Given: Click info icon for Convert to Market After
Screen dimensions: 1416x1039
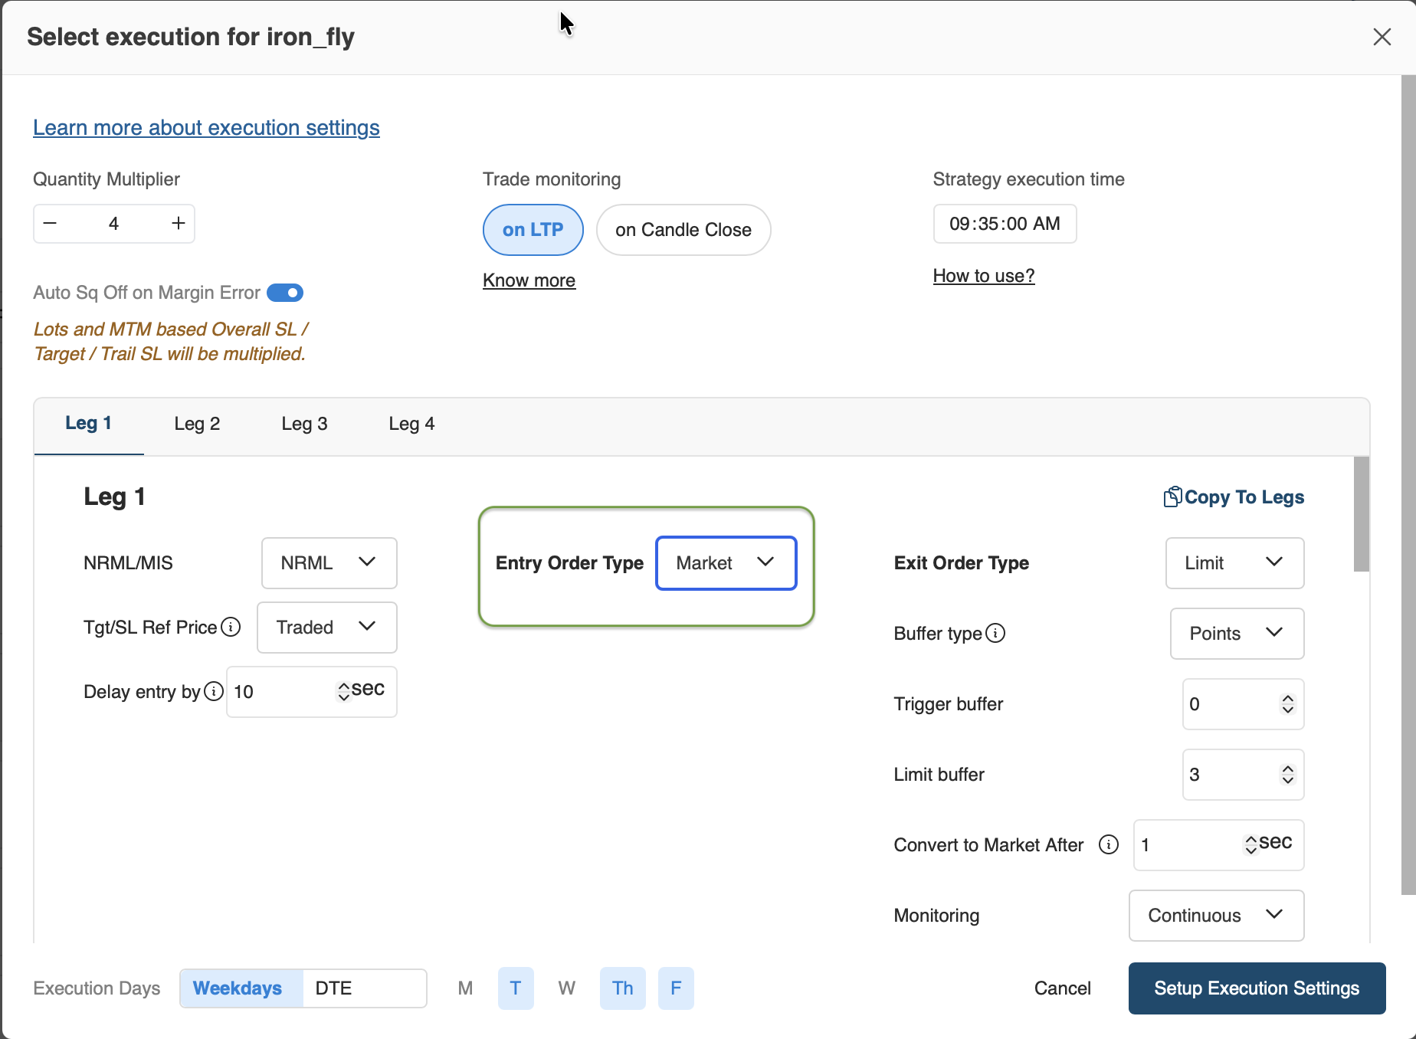Looking at the screenshot, I should click(1108, 845).
